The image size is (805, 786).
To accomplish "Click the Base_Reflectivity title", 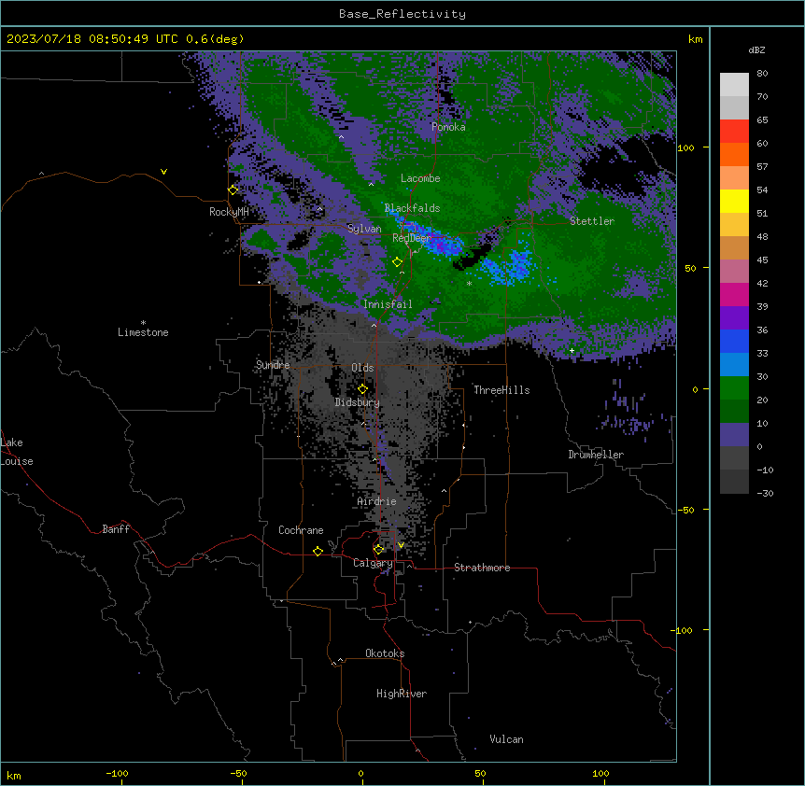I will [x=402, y=14].
